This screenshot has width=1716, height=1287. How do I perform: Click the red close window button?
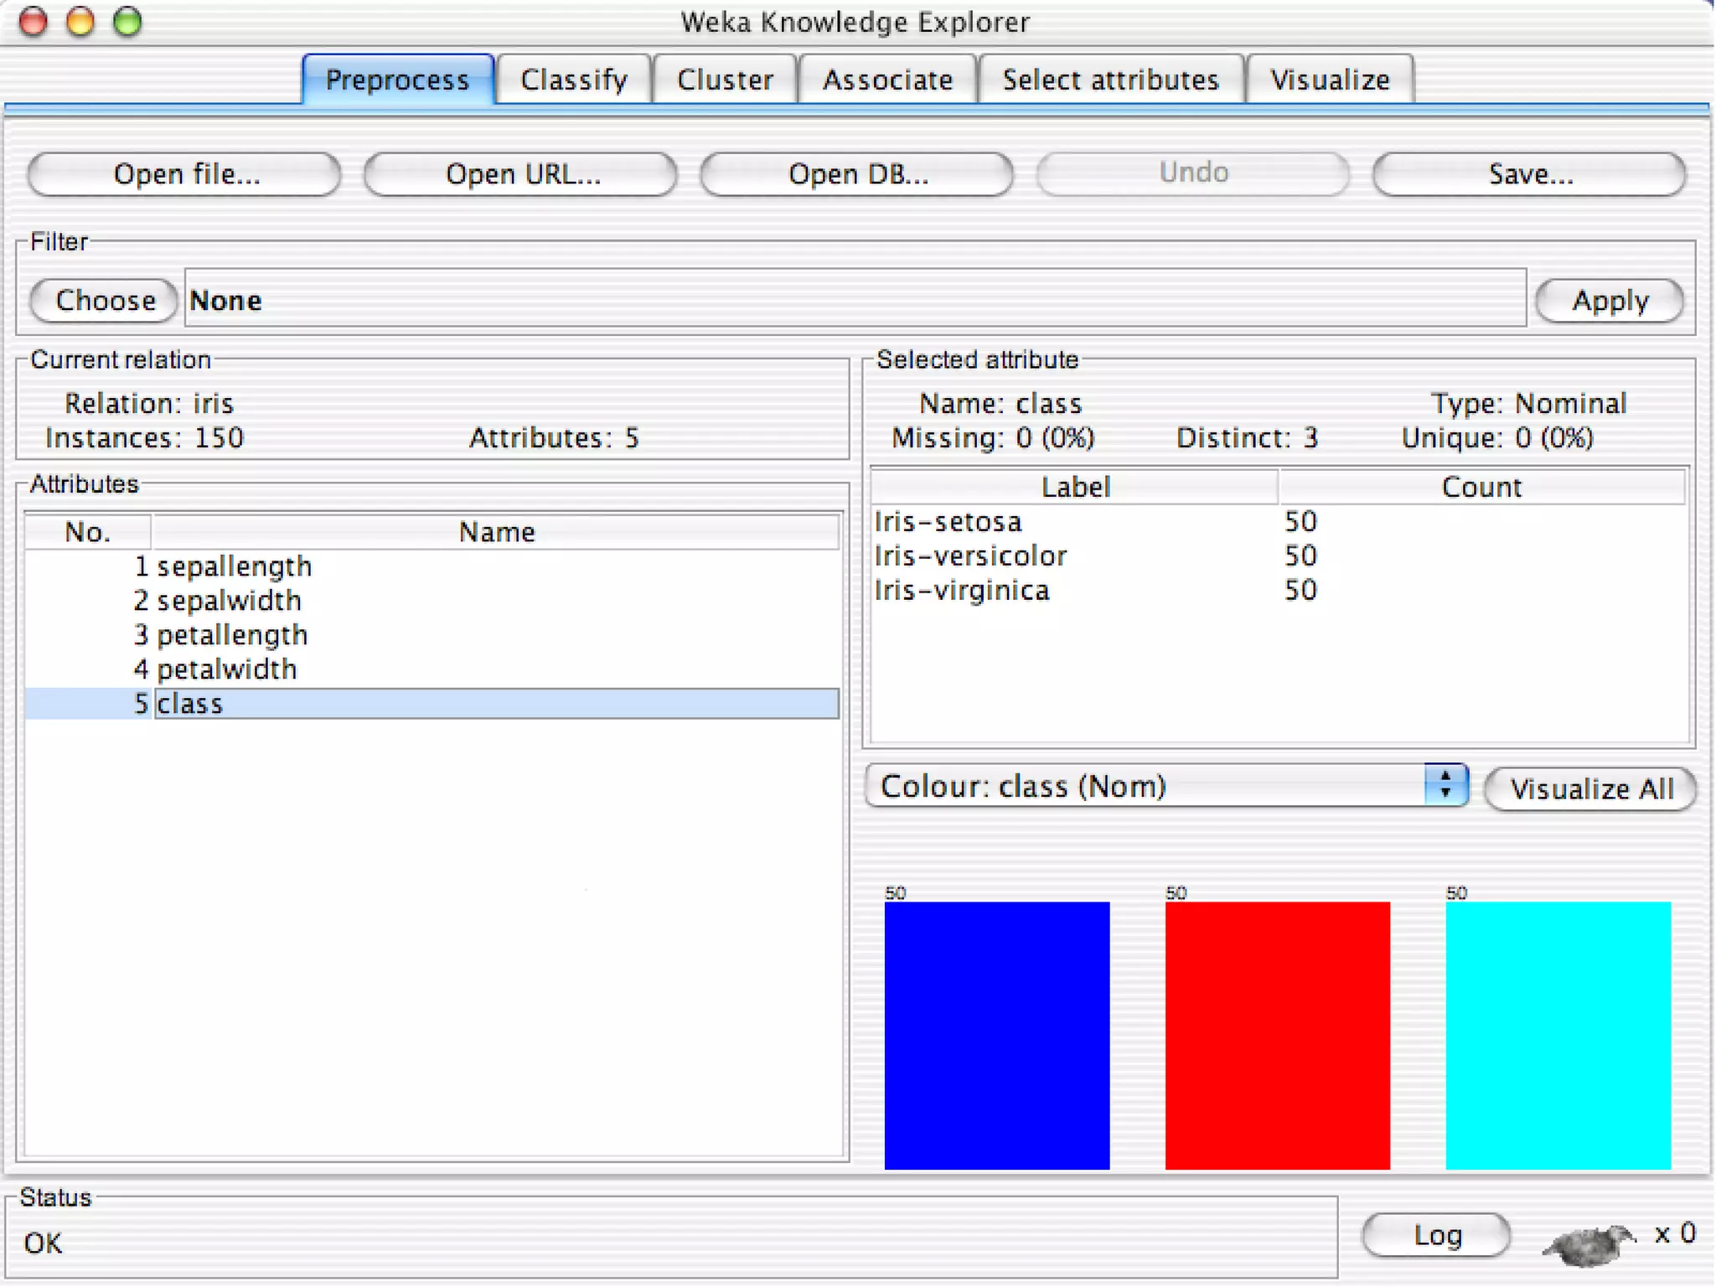coord(34,21)
